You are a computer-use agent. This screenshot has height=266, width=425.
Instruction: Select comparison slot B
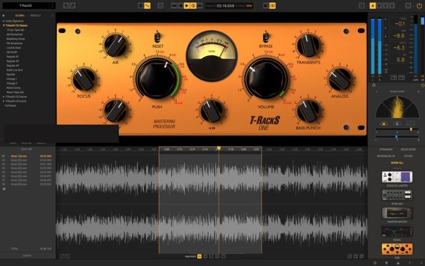pos(379,6)
